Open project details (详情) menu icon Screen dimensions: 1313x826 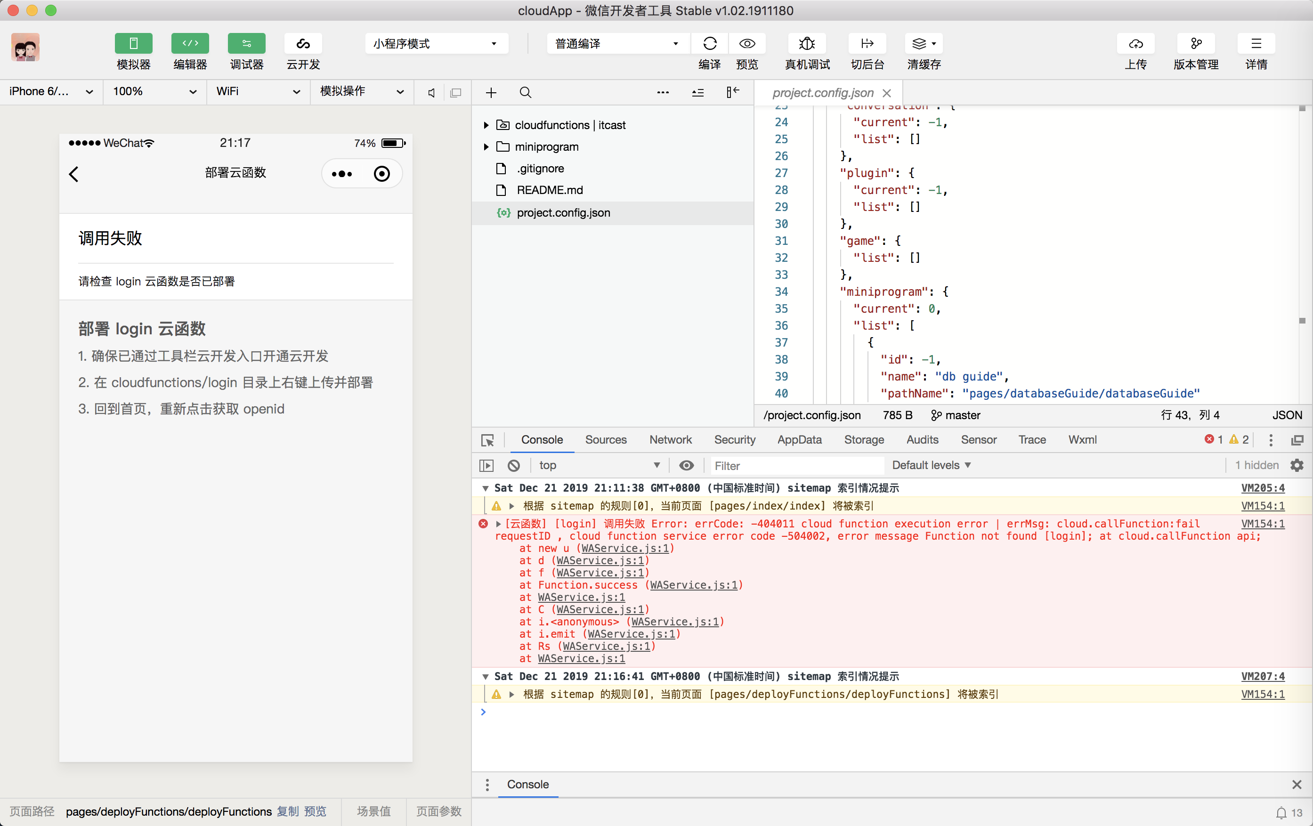(x=1256, y=44)
